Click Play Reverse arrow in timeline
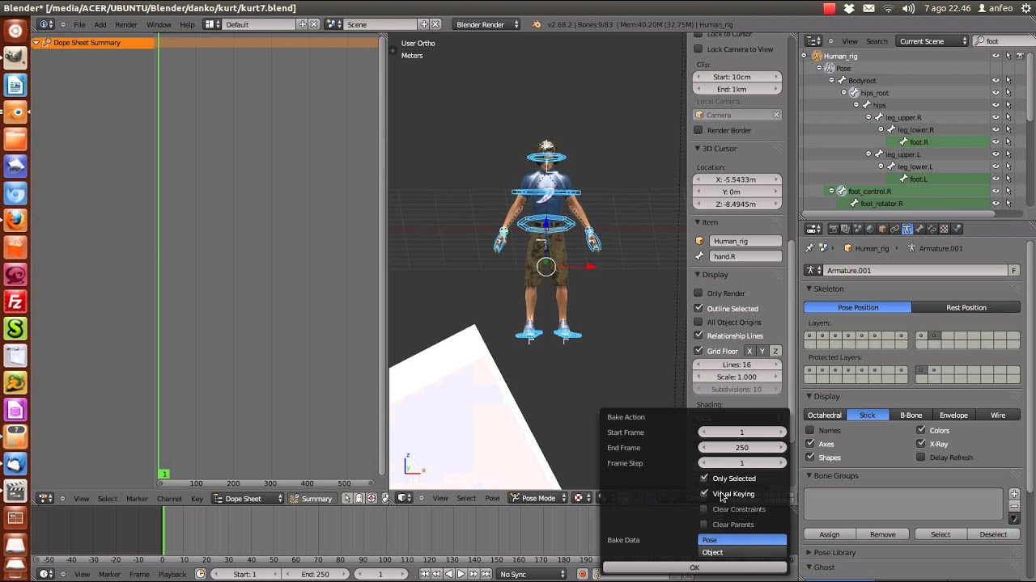This screenshot has height=582, width=1036. pos(449,574)
